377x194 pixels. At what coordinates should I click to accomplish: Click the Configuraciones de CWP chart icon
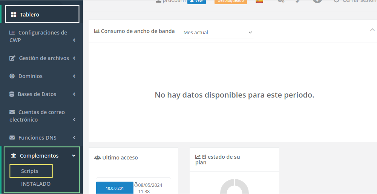pyautogui.click(x=12, y=33)
